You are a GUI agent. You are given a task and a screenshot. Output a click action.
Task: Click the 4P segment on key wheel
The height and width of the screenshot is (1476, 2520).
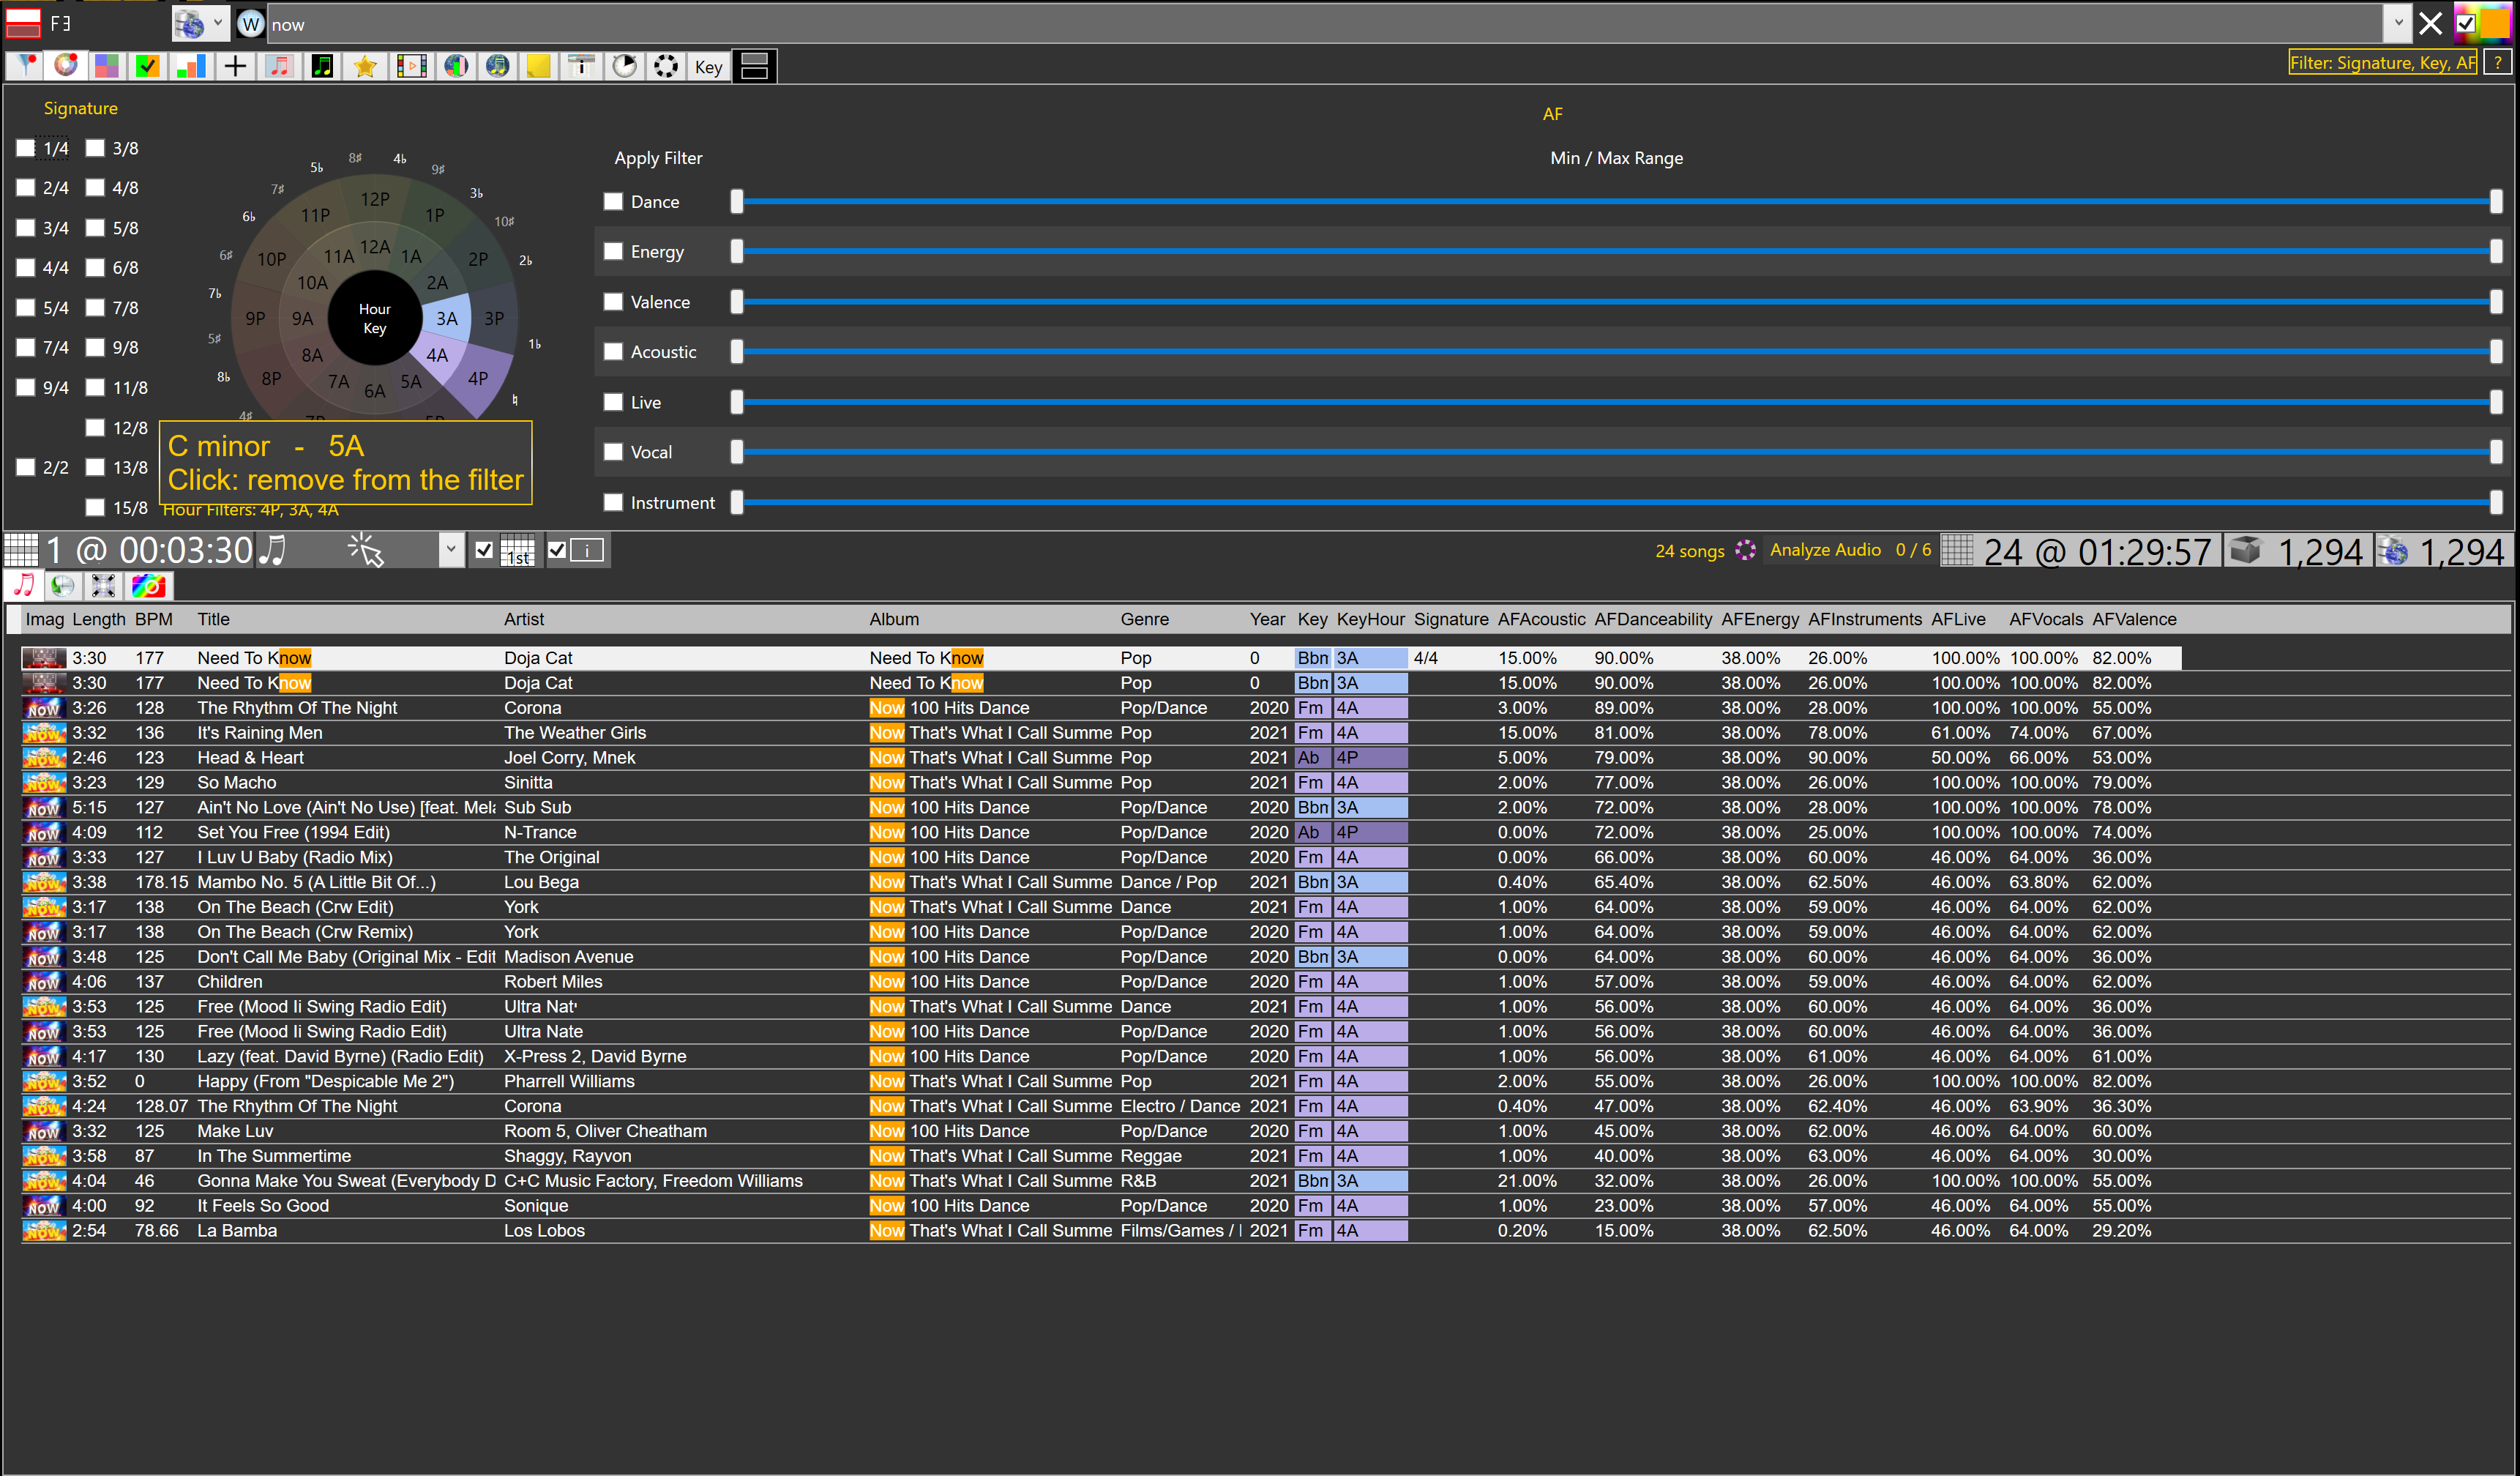pos(478,378)
